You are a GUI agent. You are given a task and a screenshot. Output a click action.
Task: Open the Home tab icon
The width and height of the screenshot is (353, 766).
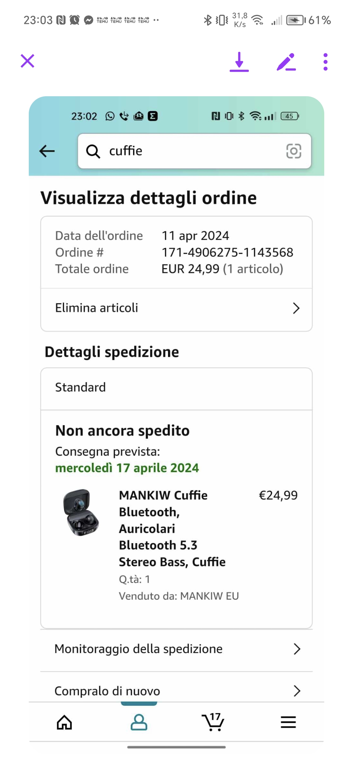(x=64, y=722)
